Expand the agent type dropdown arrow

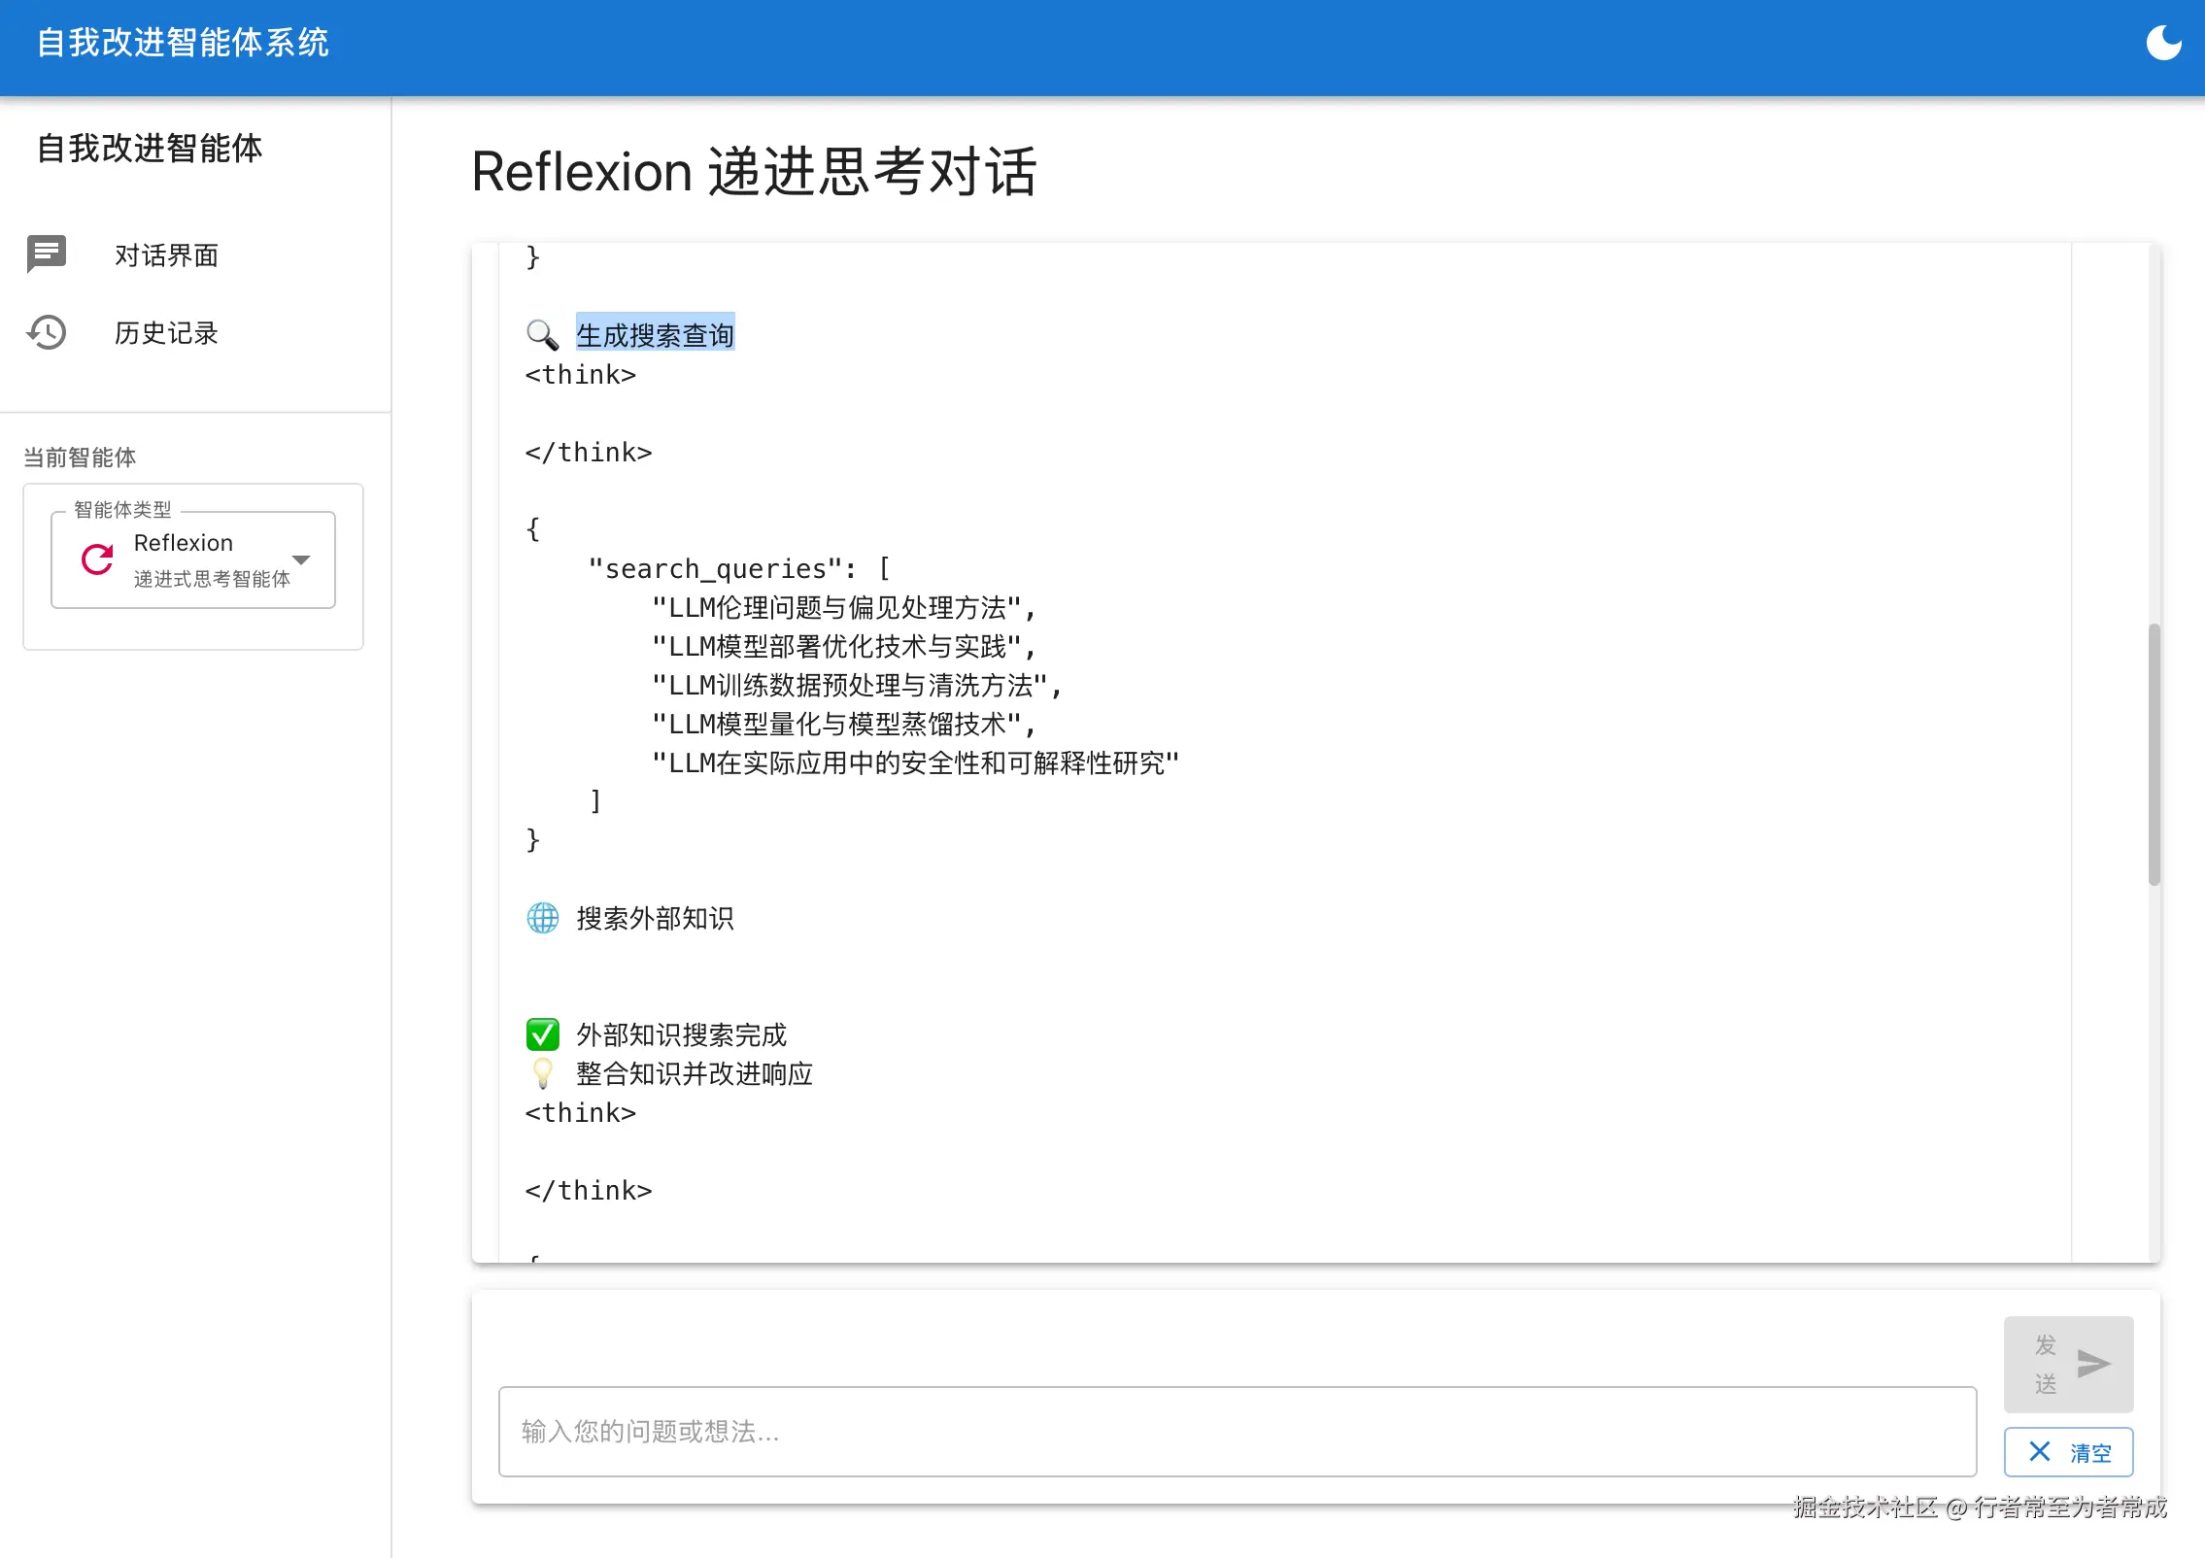tap(301, 560)
